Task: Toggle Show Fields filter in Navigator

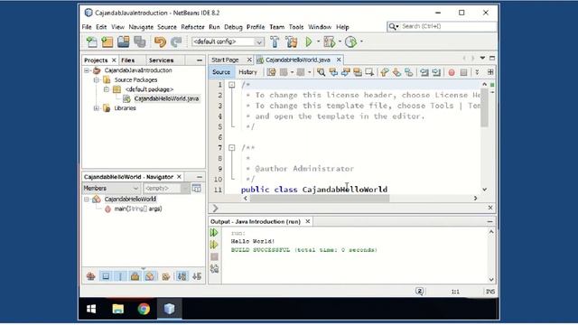Action: 106,276
